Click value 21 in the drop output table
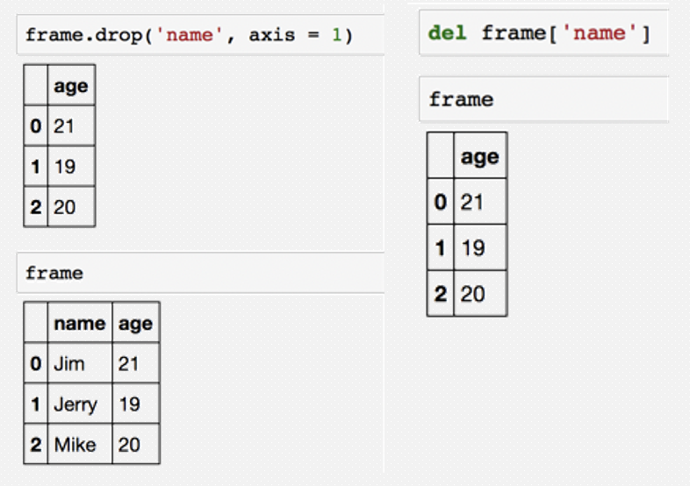Viewport: 690px width, 486px height. click(64, 126)
